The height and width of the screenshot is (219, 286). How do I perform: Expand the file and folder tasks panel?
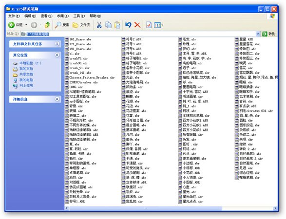tap(57, 44)
